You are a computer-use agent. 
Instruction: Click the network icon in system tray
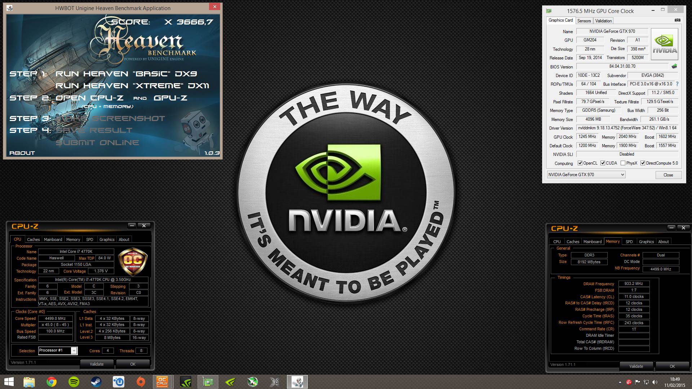(646, 382)
